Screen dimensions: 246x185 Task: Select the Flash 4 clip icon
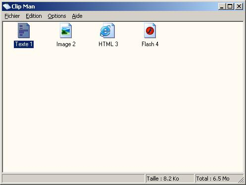[x=150, y=30]
